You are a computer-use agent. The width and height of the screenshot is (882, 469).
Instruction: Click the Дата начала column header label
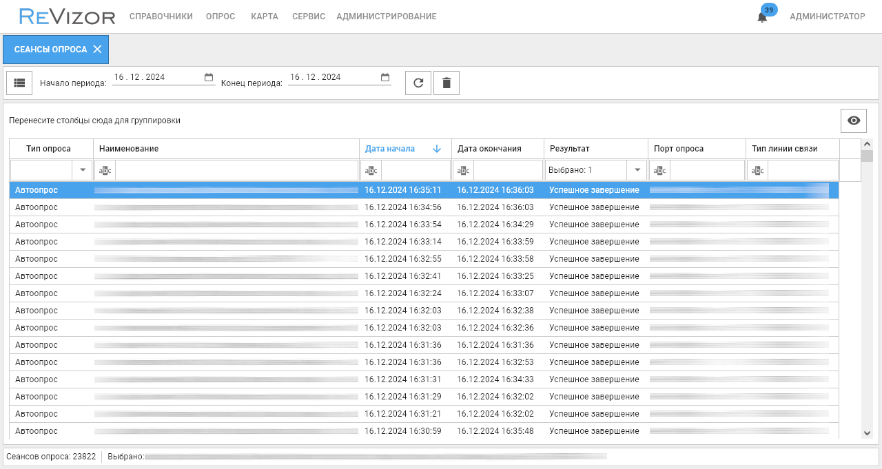pyautogui.click(x=390, y=149)
